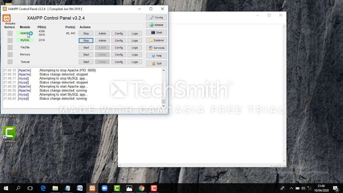Open the People icon in system tray

(282, 188)
